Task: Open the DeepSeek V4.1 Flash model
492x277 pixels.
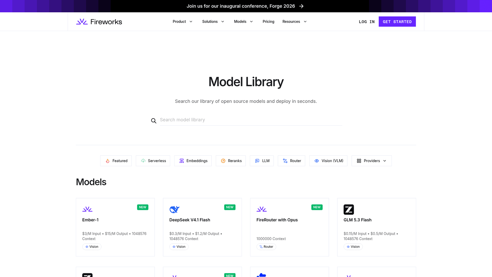Action: point(202,227)
